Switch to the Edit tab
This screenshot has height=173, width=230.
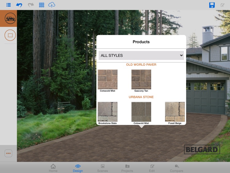click(x=152, y=168)
